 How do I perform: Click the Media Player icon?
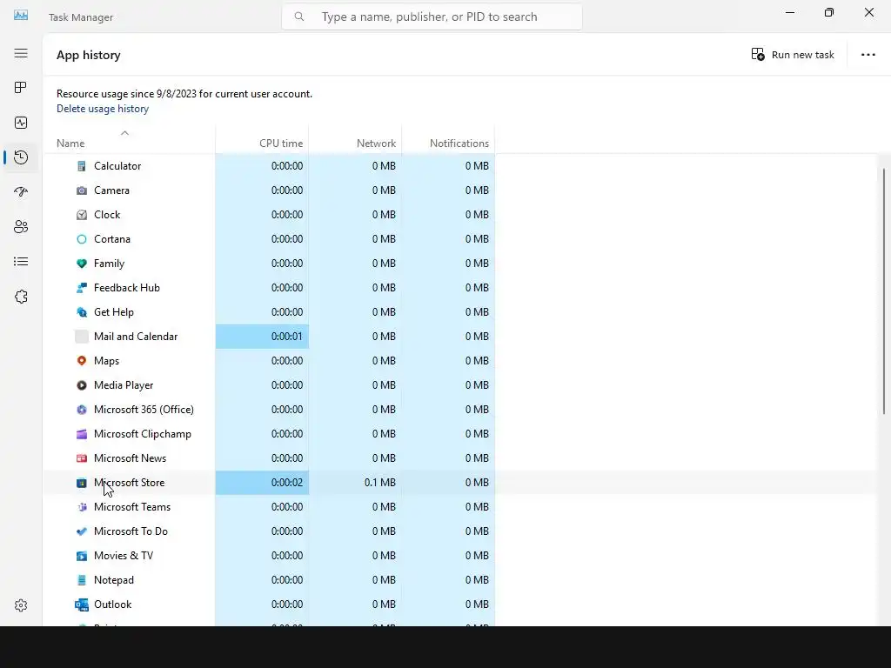(x=82, y=385)
